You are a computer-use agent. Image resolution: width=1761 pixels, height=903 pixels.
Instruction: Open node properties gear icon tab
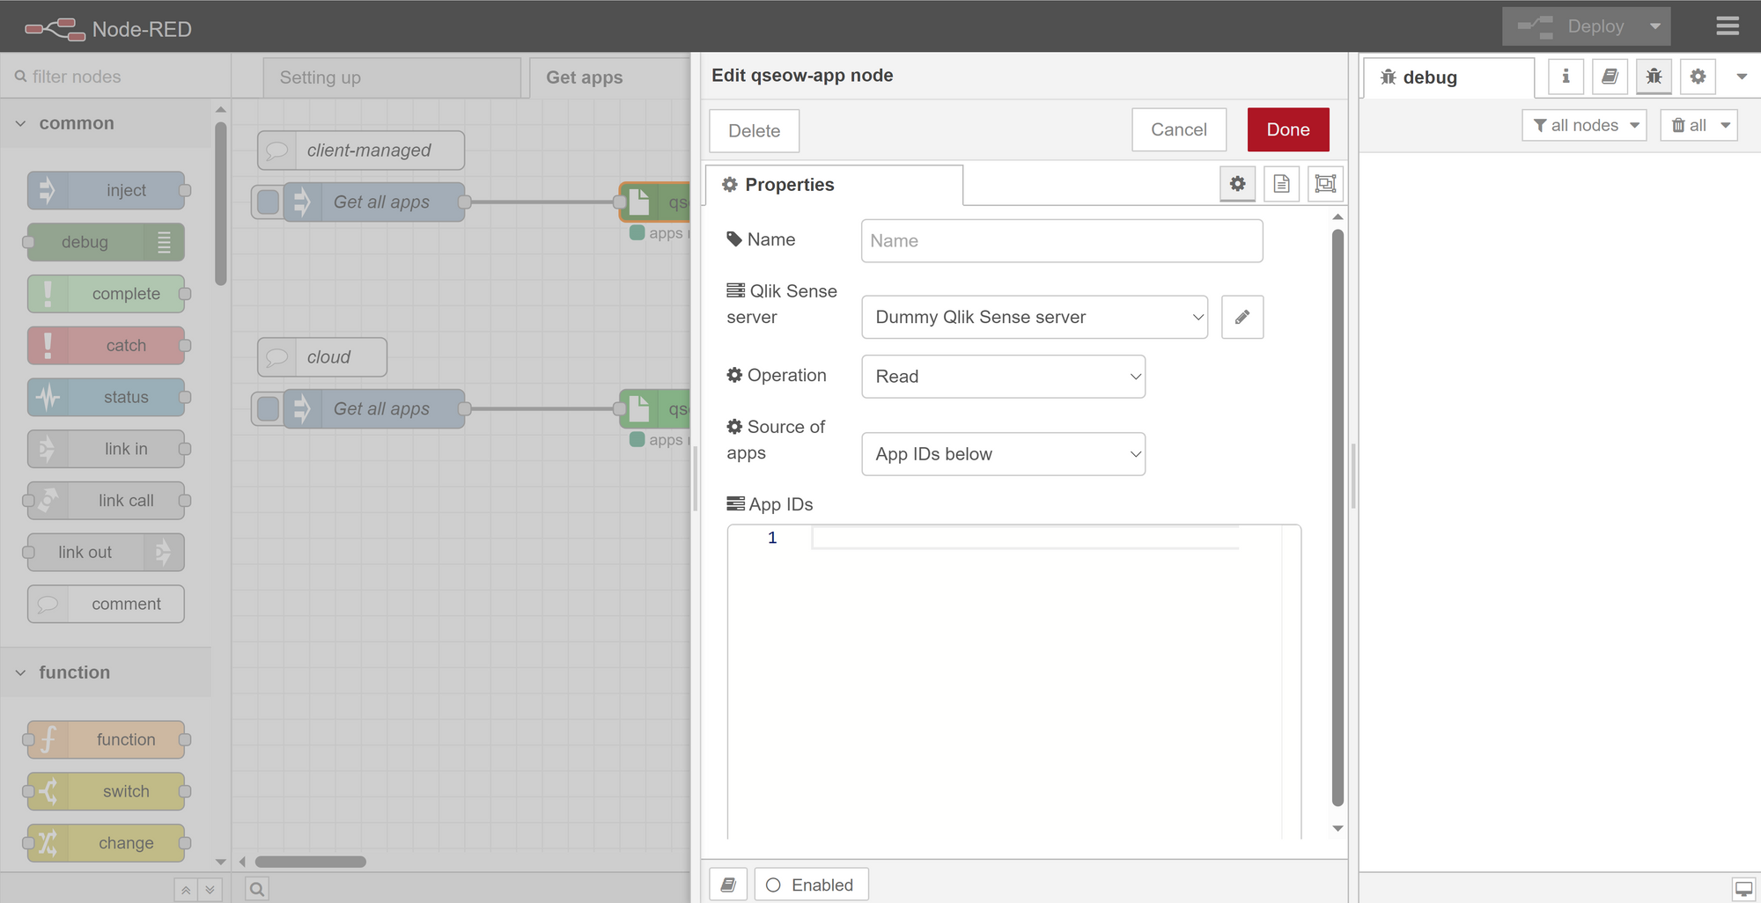(x=1238, y=184)
